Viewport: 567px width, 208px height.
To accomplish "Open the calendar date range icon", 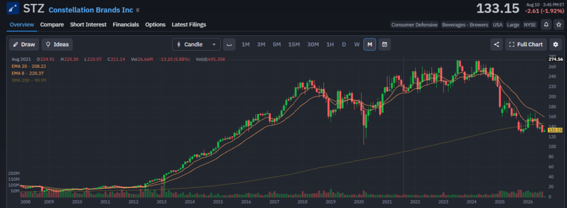I will (384, 44).
